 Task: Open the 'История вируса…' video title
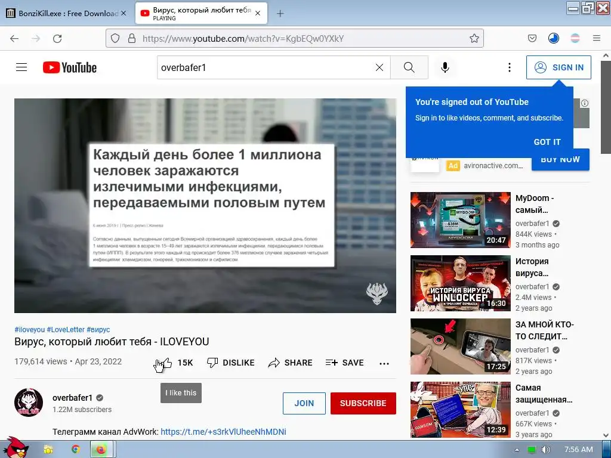(x=532, y=267)
